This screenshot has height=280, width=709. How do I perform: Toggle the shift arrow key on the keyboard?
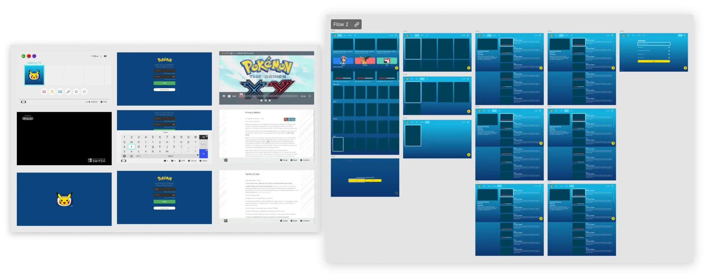click(x=131, y=156)
